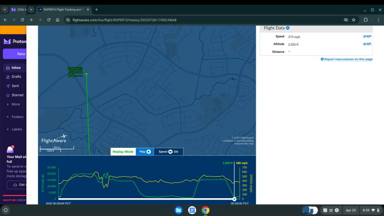Screen dimensions: 384x216
Task: Launch Google Docs from the shelf
Action: 192,210
